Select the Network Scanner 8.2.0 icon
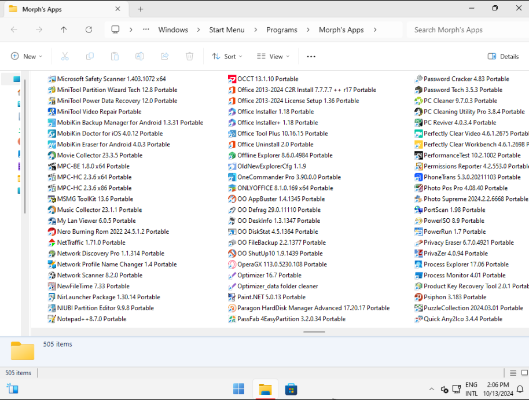529x400 pixels. point(52,275)
